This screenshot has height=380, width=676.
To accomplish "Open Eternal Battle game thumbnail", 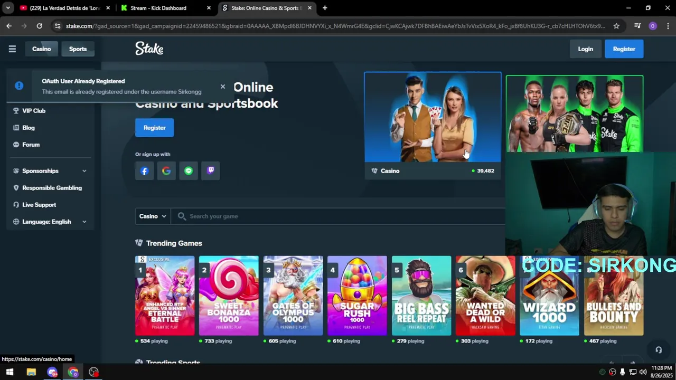I will [x=165, y=296].
